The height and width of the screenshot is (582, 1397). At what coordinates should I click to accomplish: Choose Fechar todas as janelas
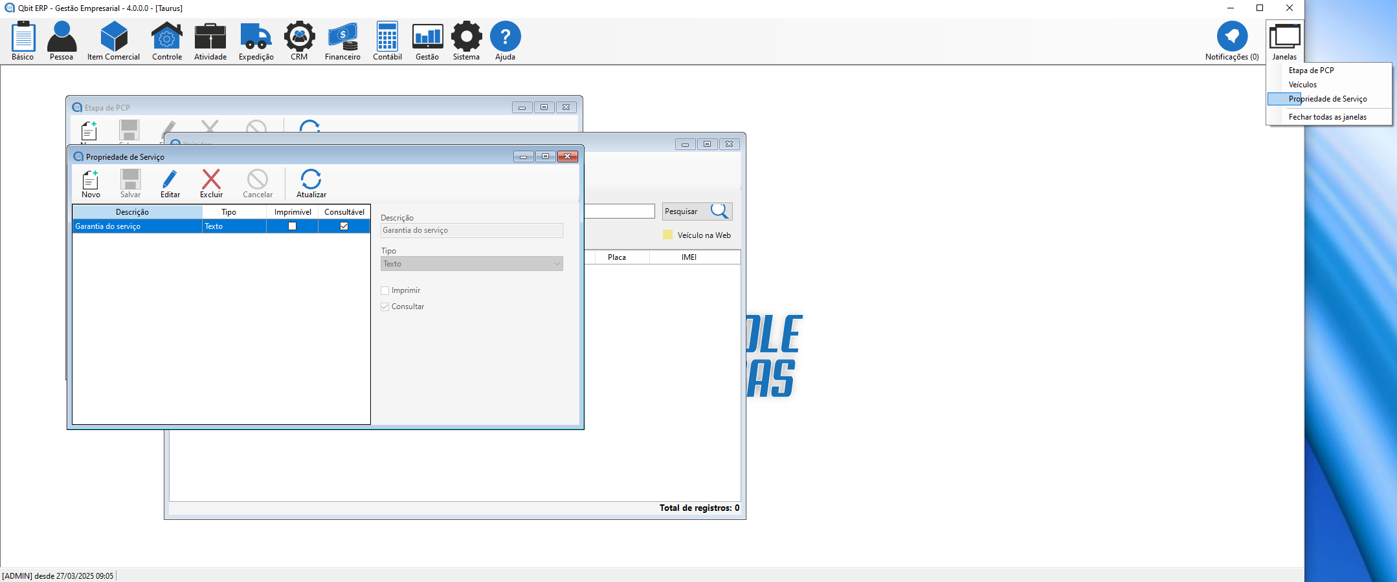[x=1327, y=117]
